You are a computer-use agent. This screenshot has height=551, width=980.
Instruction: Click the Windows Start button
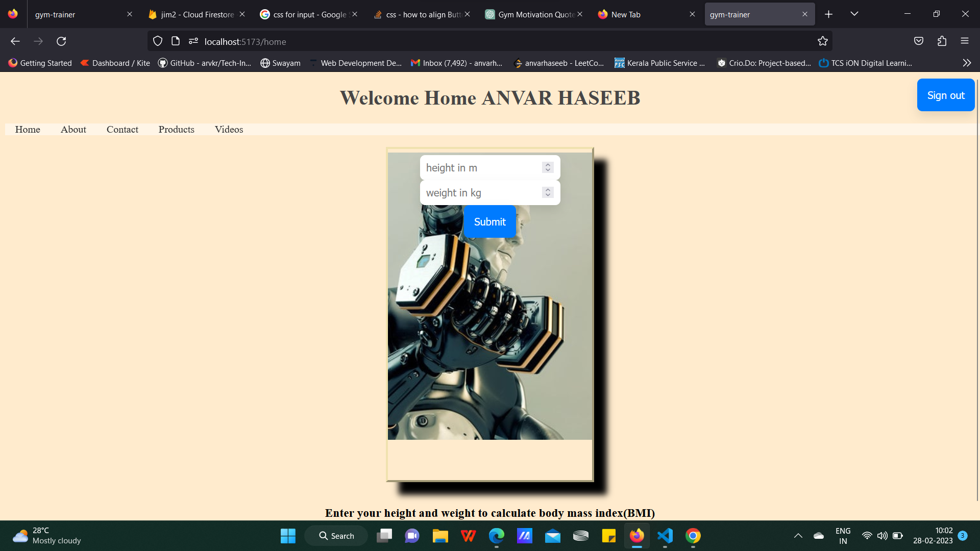[287, 536]
